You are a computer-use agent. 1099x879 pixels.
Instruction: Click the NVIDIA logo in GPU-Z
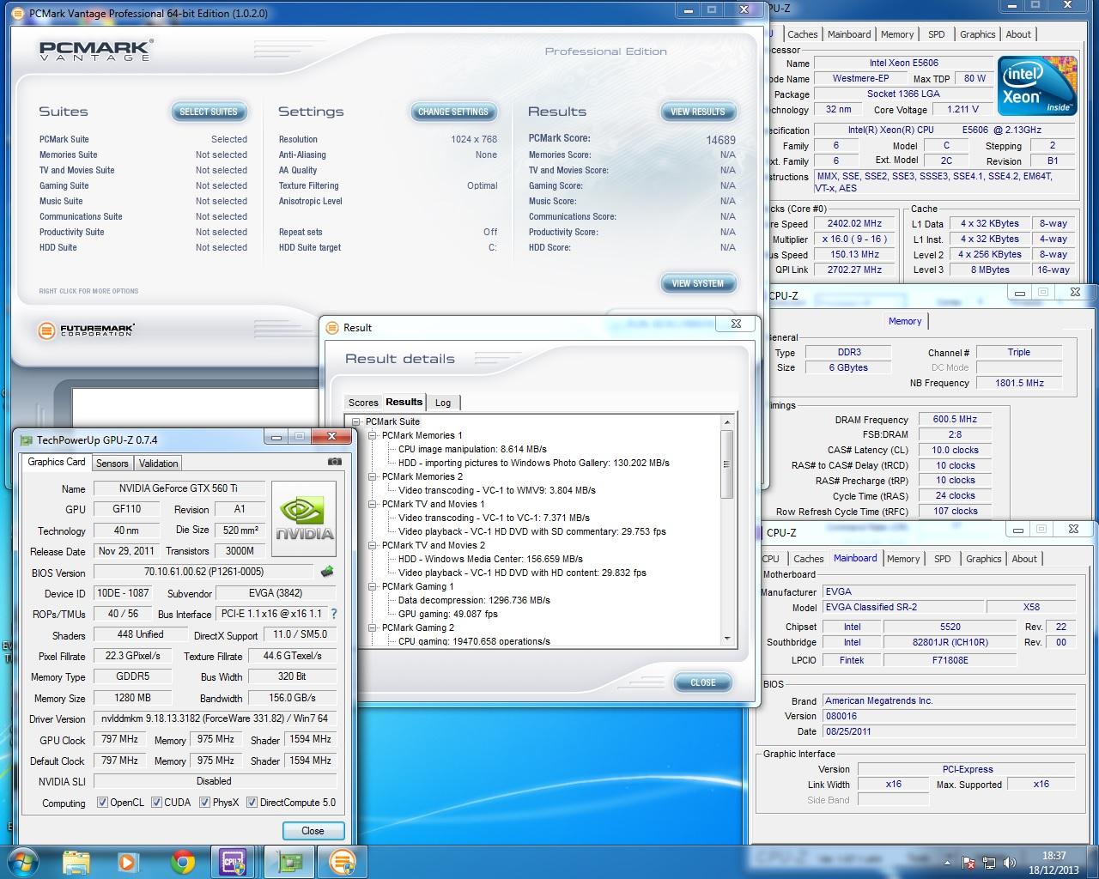(x=304, y=519)
